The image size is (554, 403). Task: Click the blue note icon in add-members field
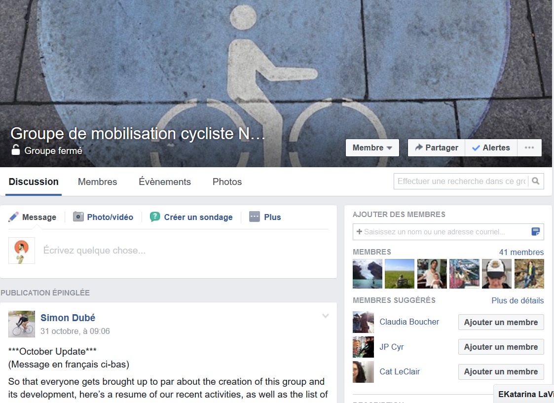point(536,232)
